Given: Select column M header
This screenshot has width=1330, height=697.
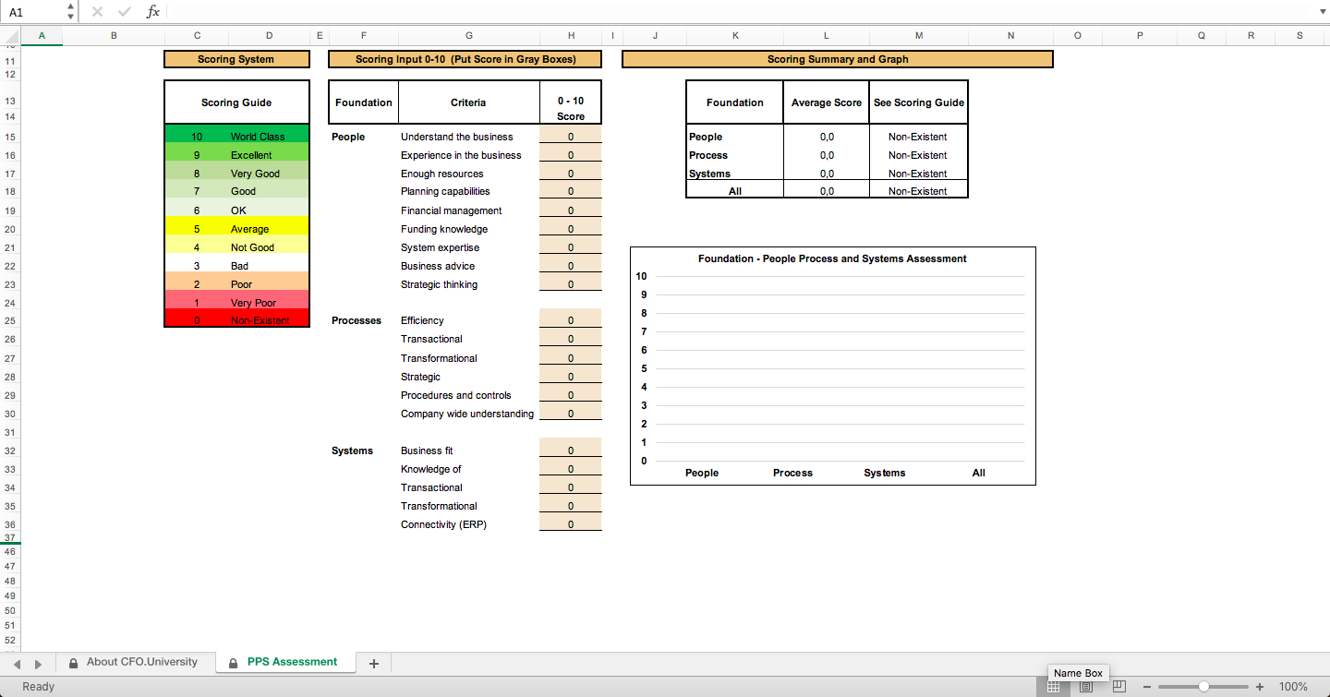Looking at the screenshot, I should tap(919, 36).
